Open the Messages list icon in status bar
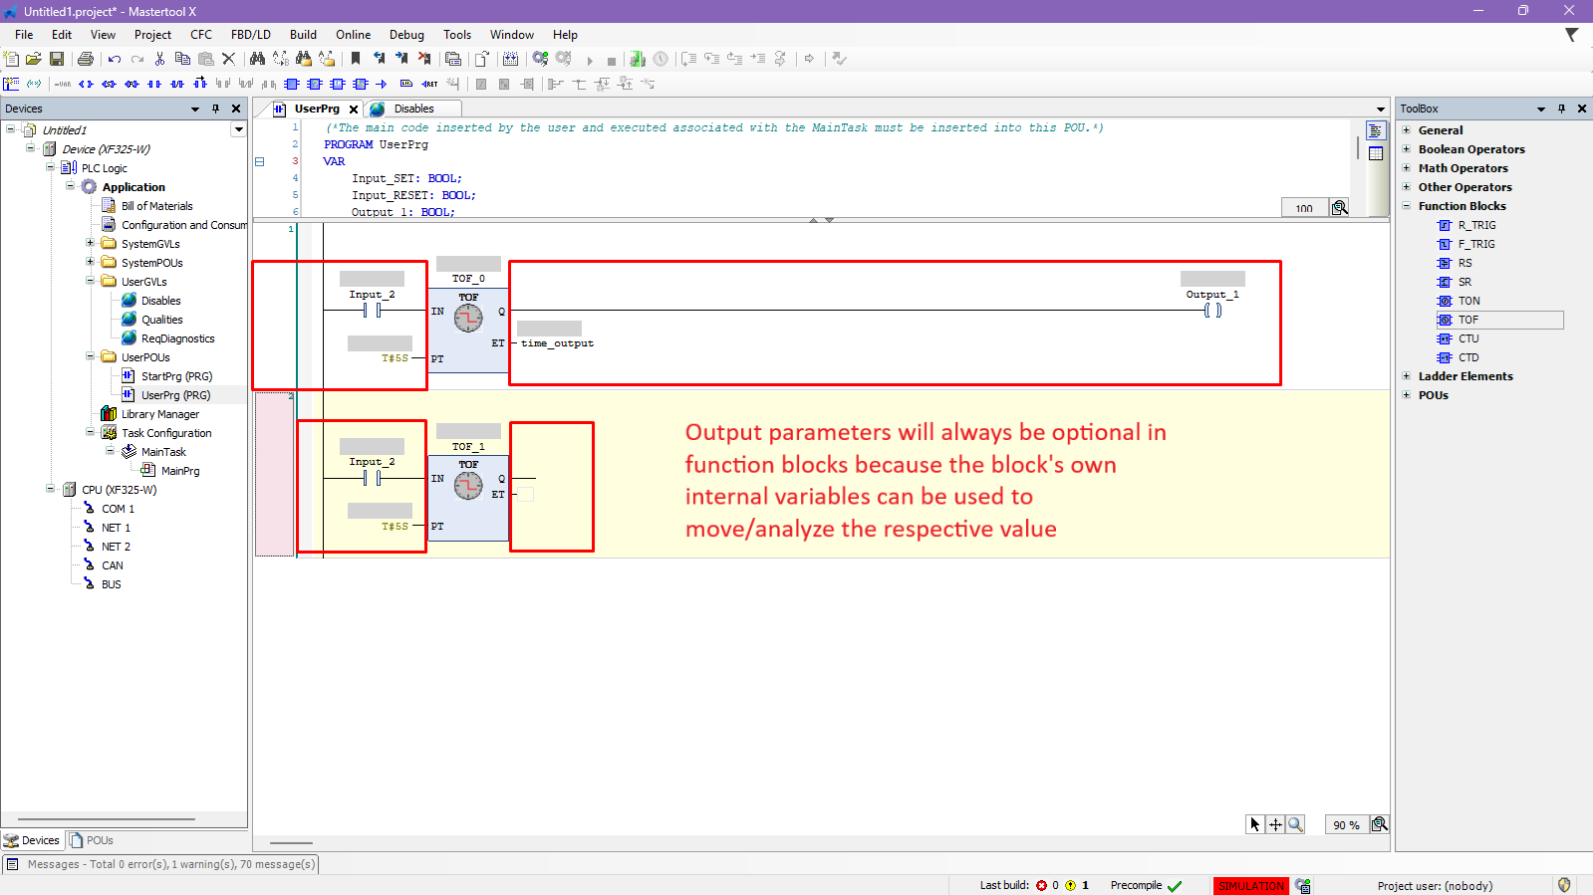This screenshot has width=1593, height=895. point(13,864)
